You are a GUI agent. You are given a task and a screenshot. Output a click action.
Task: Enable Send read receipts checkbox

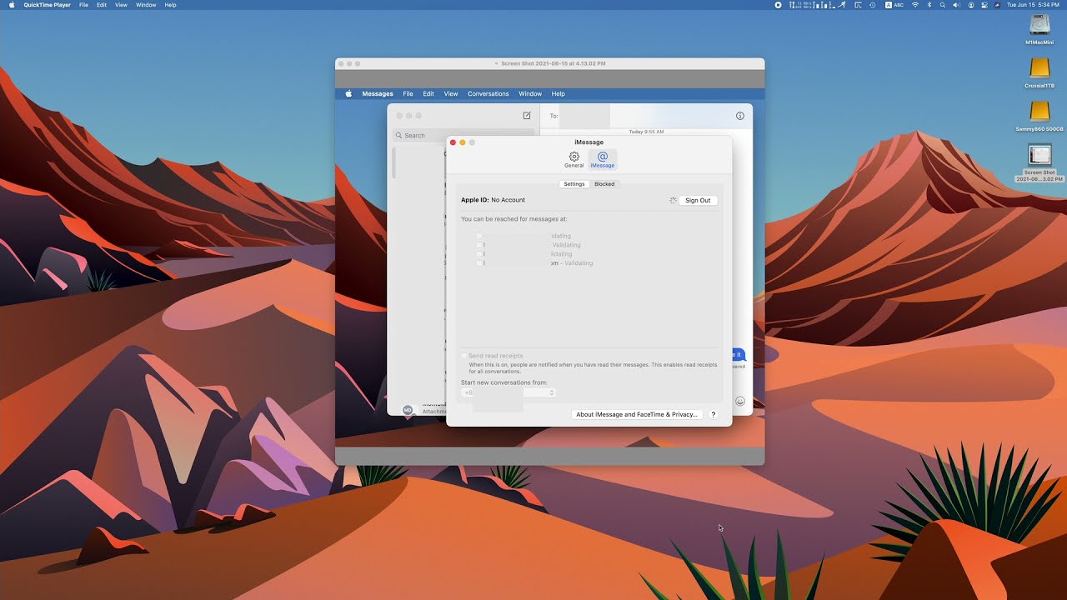[464, 356]
